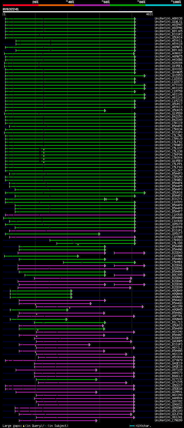Open hit UniRef100_C5KME6
The image size is (184, 428).
coord(168,262)
